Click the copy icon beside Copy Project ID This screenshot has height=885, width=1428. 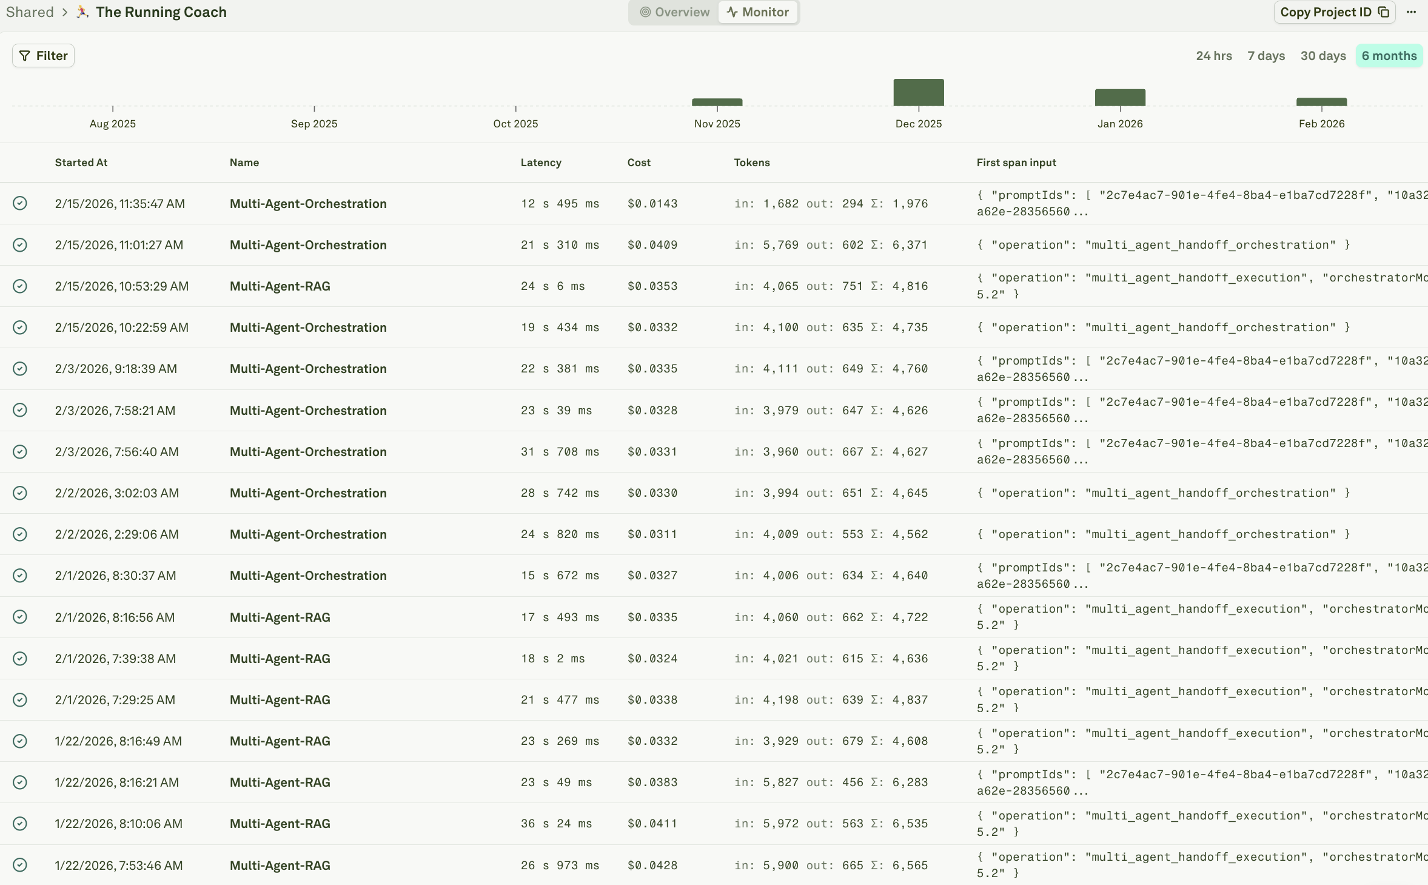coord(1383,12)
